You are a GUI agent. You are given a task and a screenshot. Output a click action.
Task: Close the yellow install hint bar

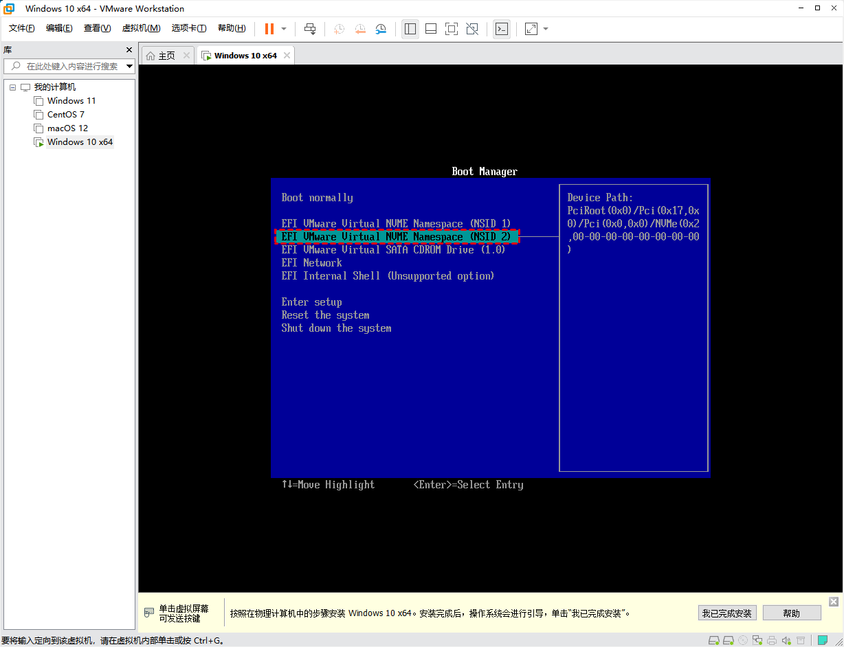point(834,602)
